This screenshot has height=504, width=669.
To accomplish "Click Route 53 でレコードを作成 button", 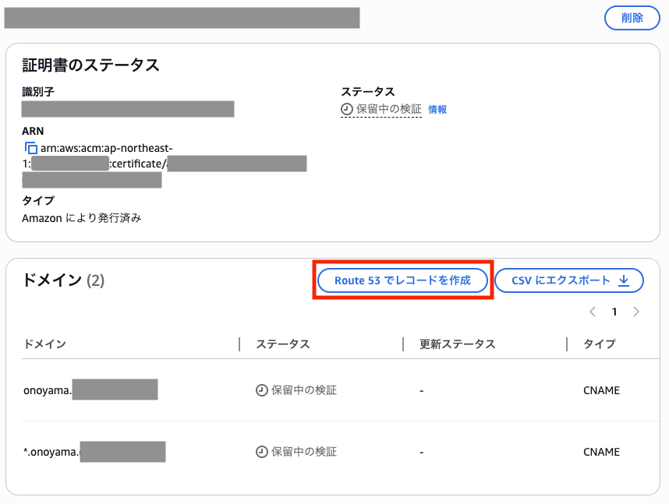I will tap(402, 280).
